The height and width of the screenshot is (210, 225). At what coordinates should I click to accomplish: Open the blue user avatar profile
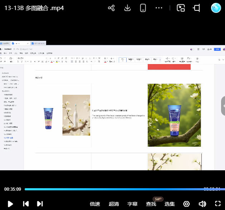[216, 8]
